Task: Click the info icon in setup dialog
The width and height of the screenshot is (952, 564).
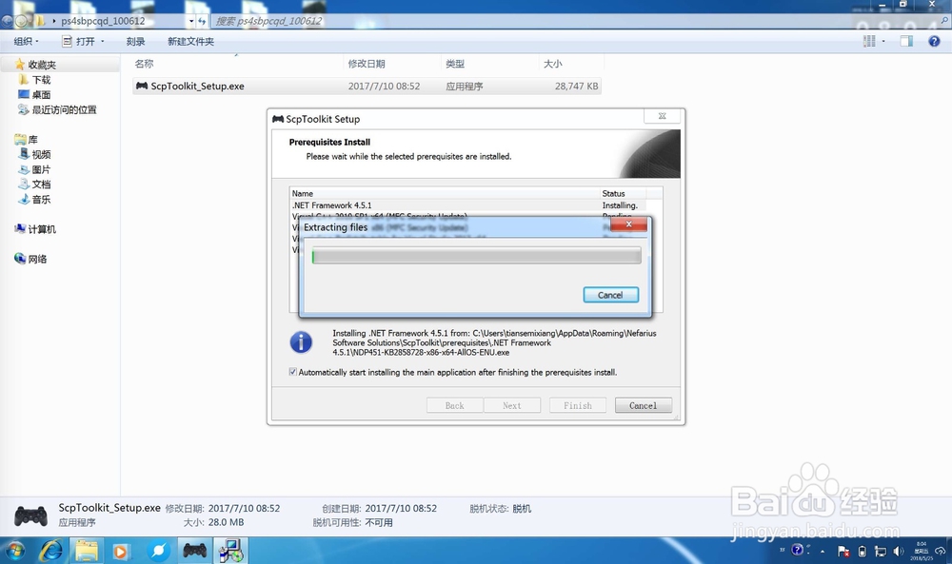Action: (x=301, y=342)
